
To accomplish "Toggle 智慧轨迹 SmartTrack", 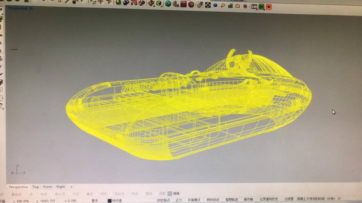I will [232, 199].
